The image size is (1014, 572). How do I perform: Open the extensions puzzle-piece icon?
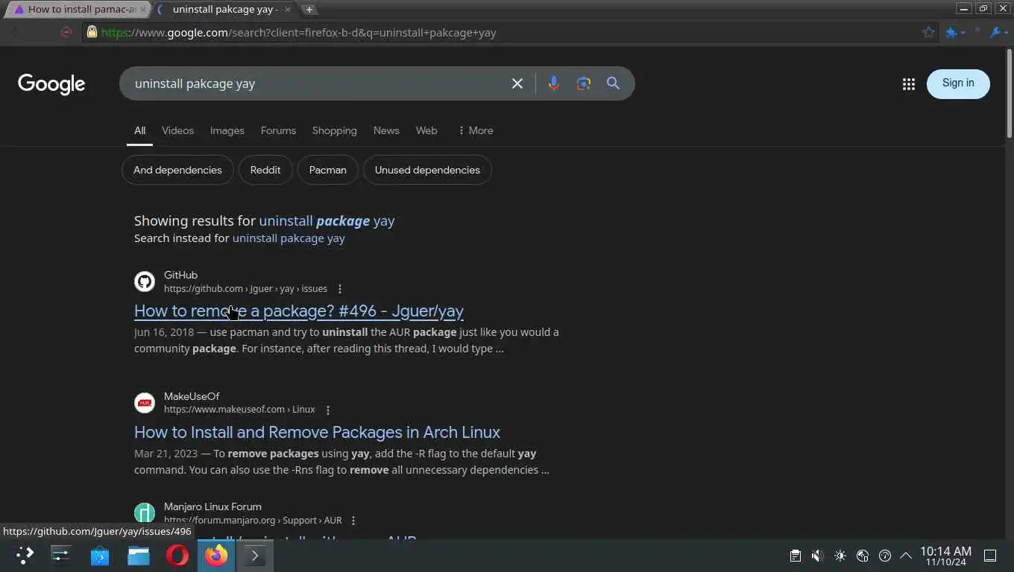tap(951, 32)
